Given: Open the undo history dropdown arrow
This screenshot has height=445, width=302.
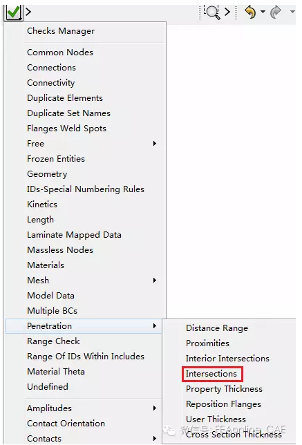Looking at the screenshot, I should pyautogui.click(x=263, y=12).
